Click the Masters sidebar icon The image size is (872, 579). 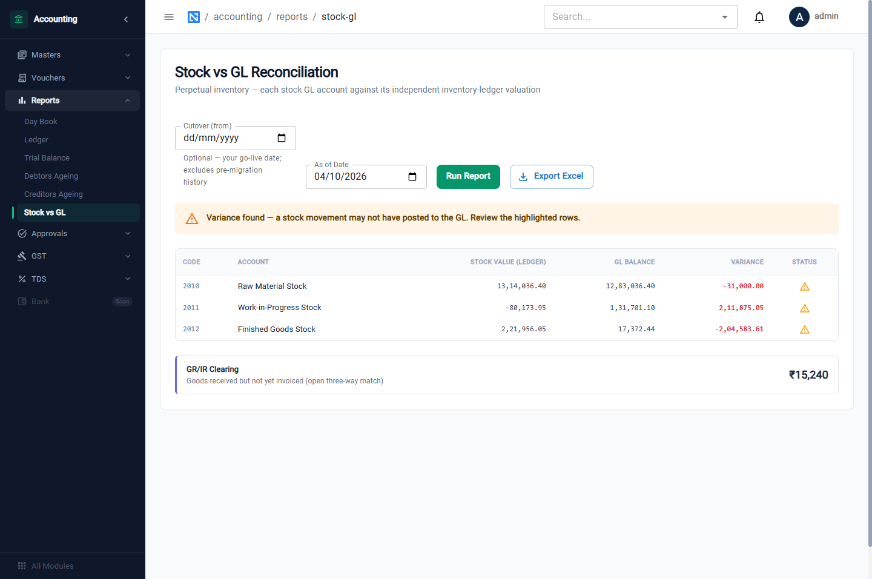pyautogui.click(x=22, y=55)
